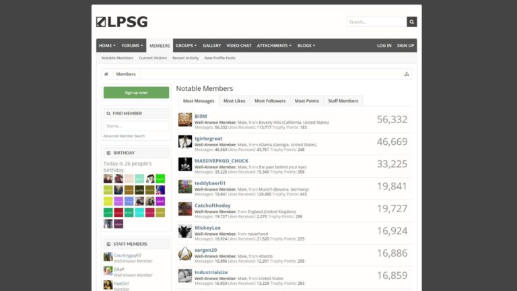
Task: Open BillM's avatar thumbnail
Action: [185, 120]
